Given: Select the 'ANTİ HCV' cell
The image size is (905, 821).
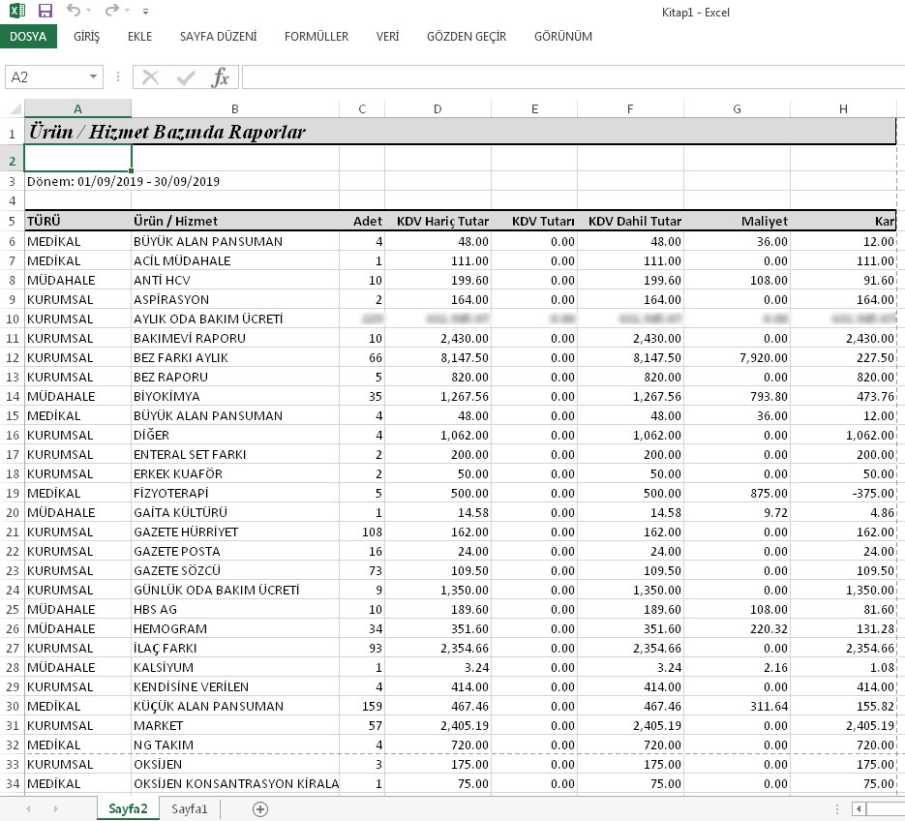Looking at the screenshot, I should pos(235,280).
